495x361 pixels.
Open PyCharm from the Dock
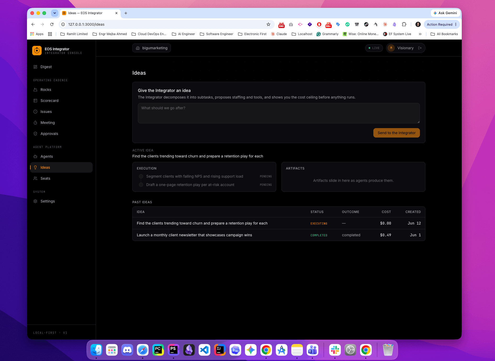pos(158,350)
